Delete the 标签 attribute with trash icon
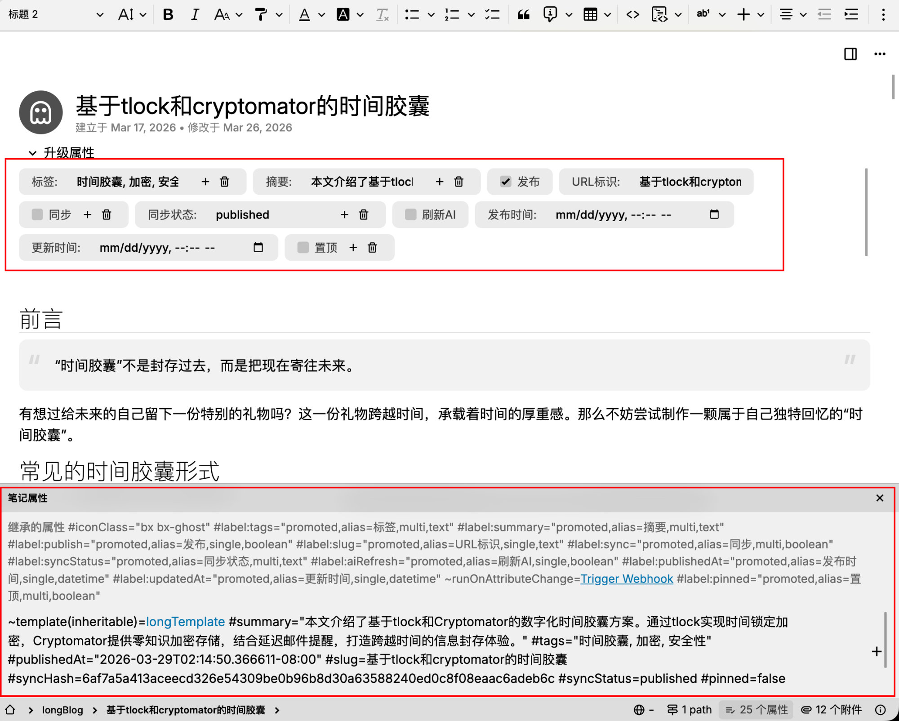 [224, 182]
